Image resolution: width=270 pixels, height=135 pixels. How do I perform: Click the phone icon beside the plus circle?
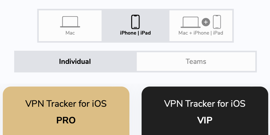click(x=217, y=22)
